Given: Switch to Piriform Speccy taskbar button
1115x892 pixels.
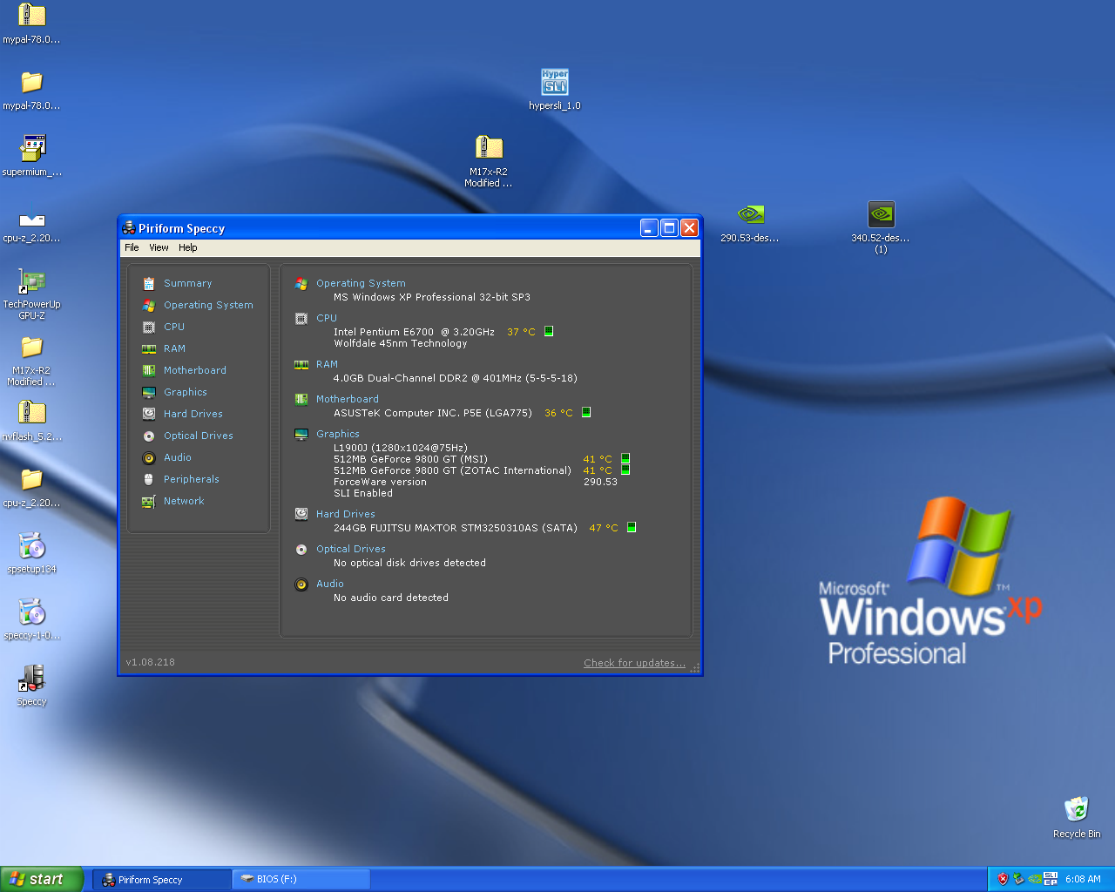Looking at the screenshot, I should (x=162, y=880).
